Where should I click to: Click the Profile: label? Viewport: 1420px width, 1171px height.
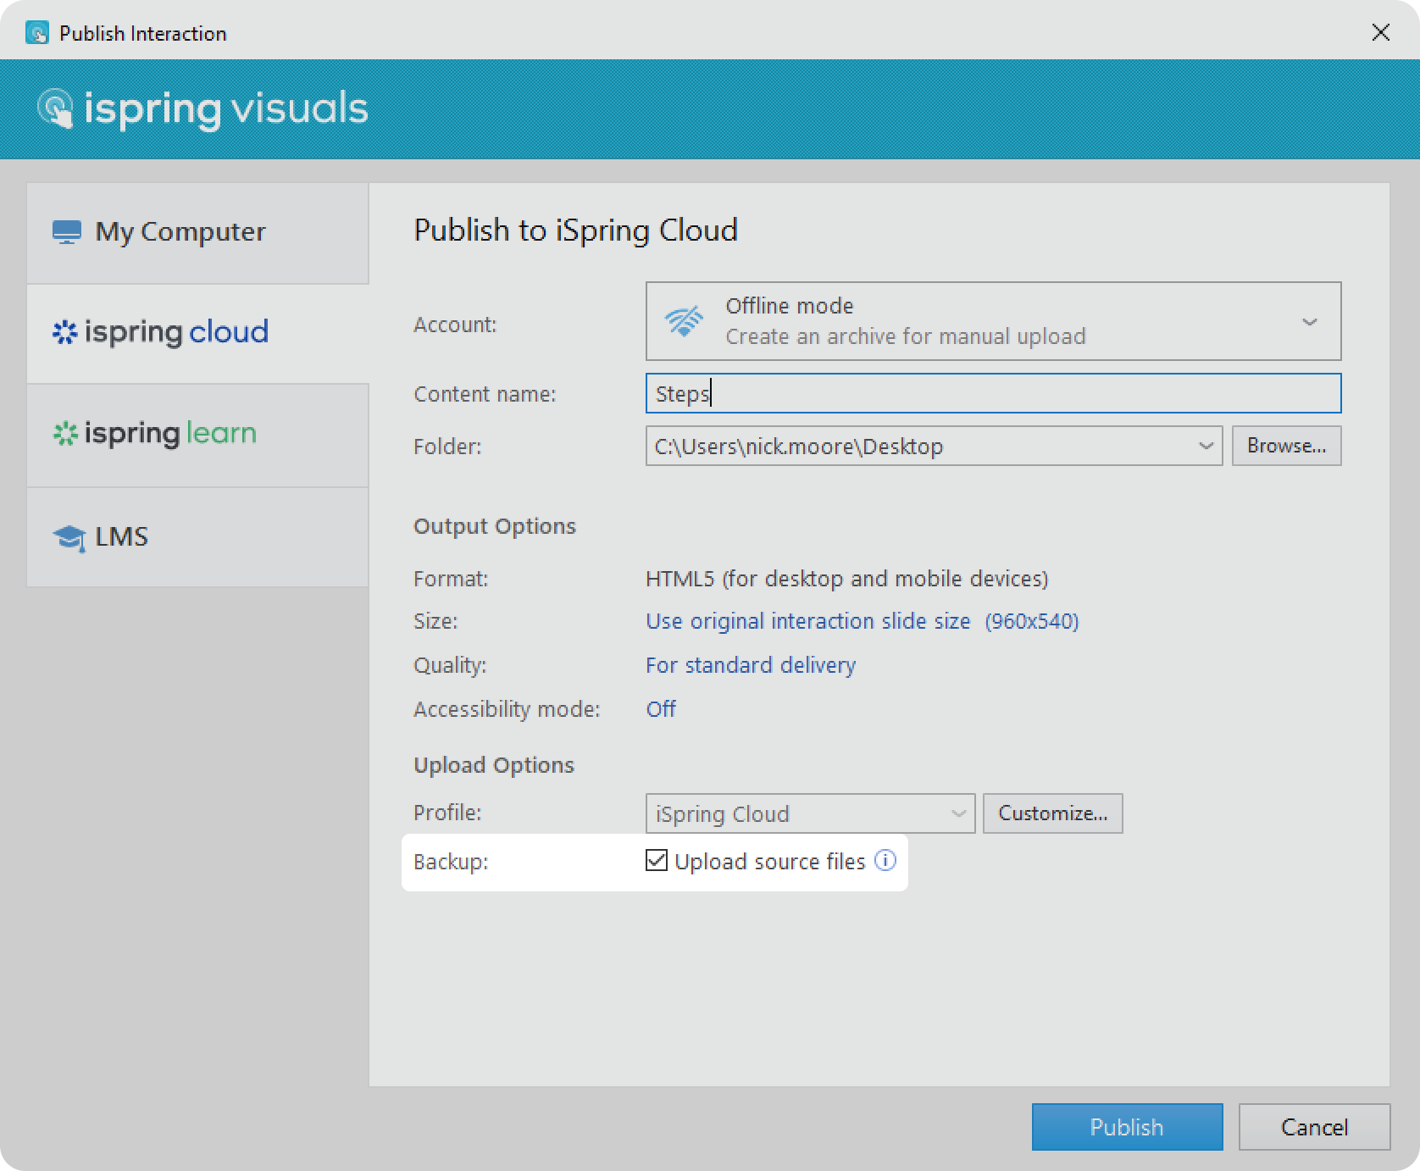click(447, 813)
